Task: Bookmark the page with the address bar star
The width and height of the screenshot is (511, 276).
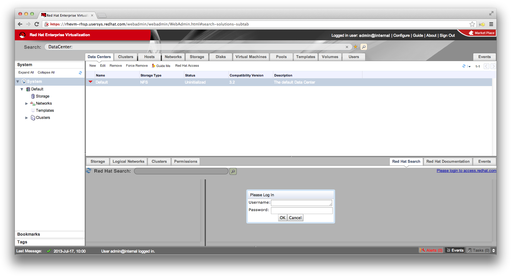Action: click(472, 24)
